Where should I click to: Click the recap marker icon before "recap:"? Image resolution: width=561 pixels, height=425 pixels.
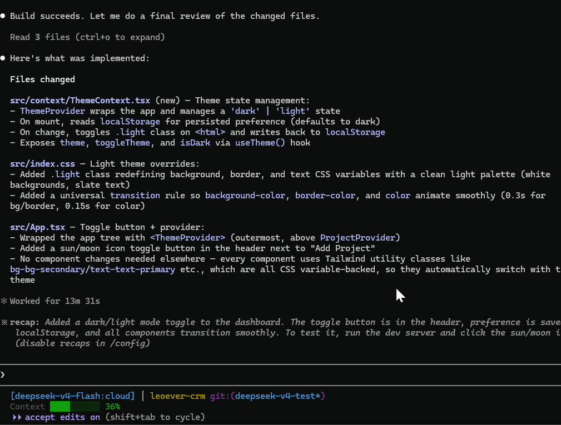4,322
